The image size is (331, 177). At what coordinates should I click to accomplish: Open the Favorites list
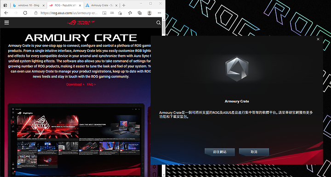pyautogui.click(x=130, y=13)
